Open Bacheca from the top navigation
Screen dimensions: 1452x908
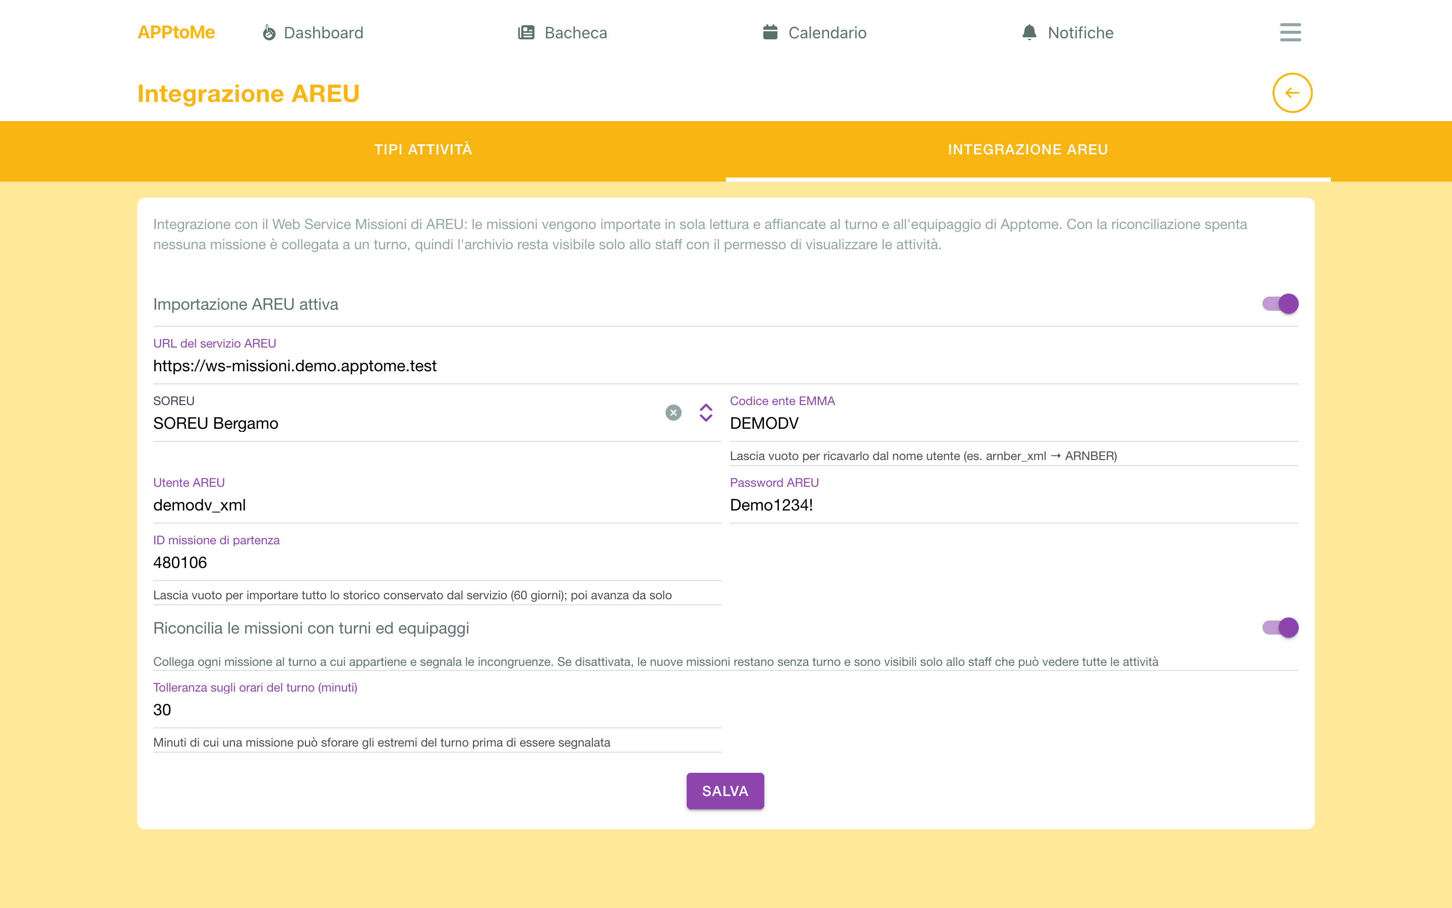point(562,32)
